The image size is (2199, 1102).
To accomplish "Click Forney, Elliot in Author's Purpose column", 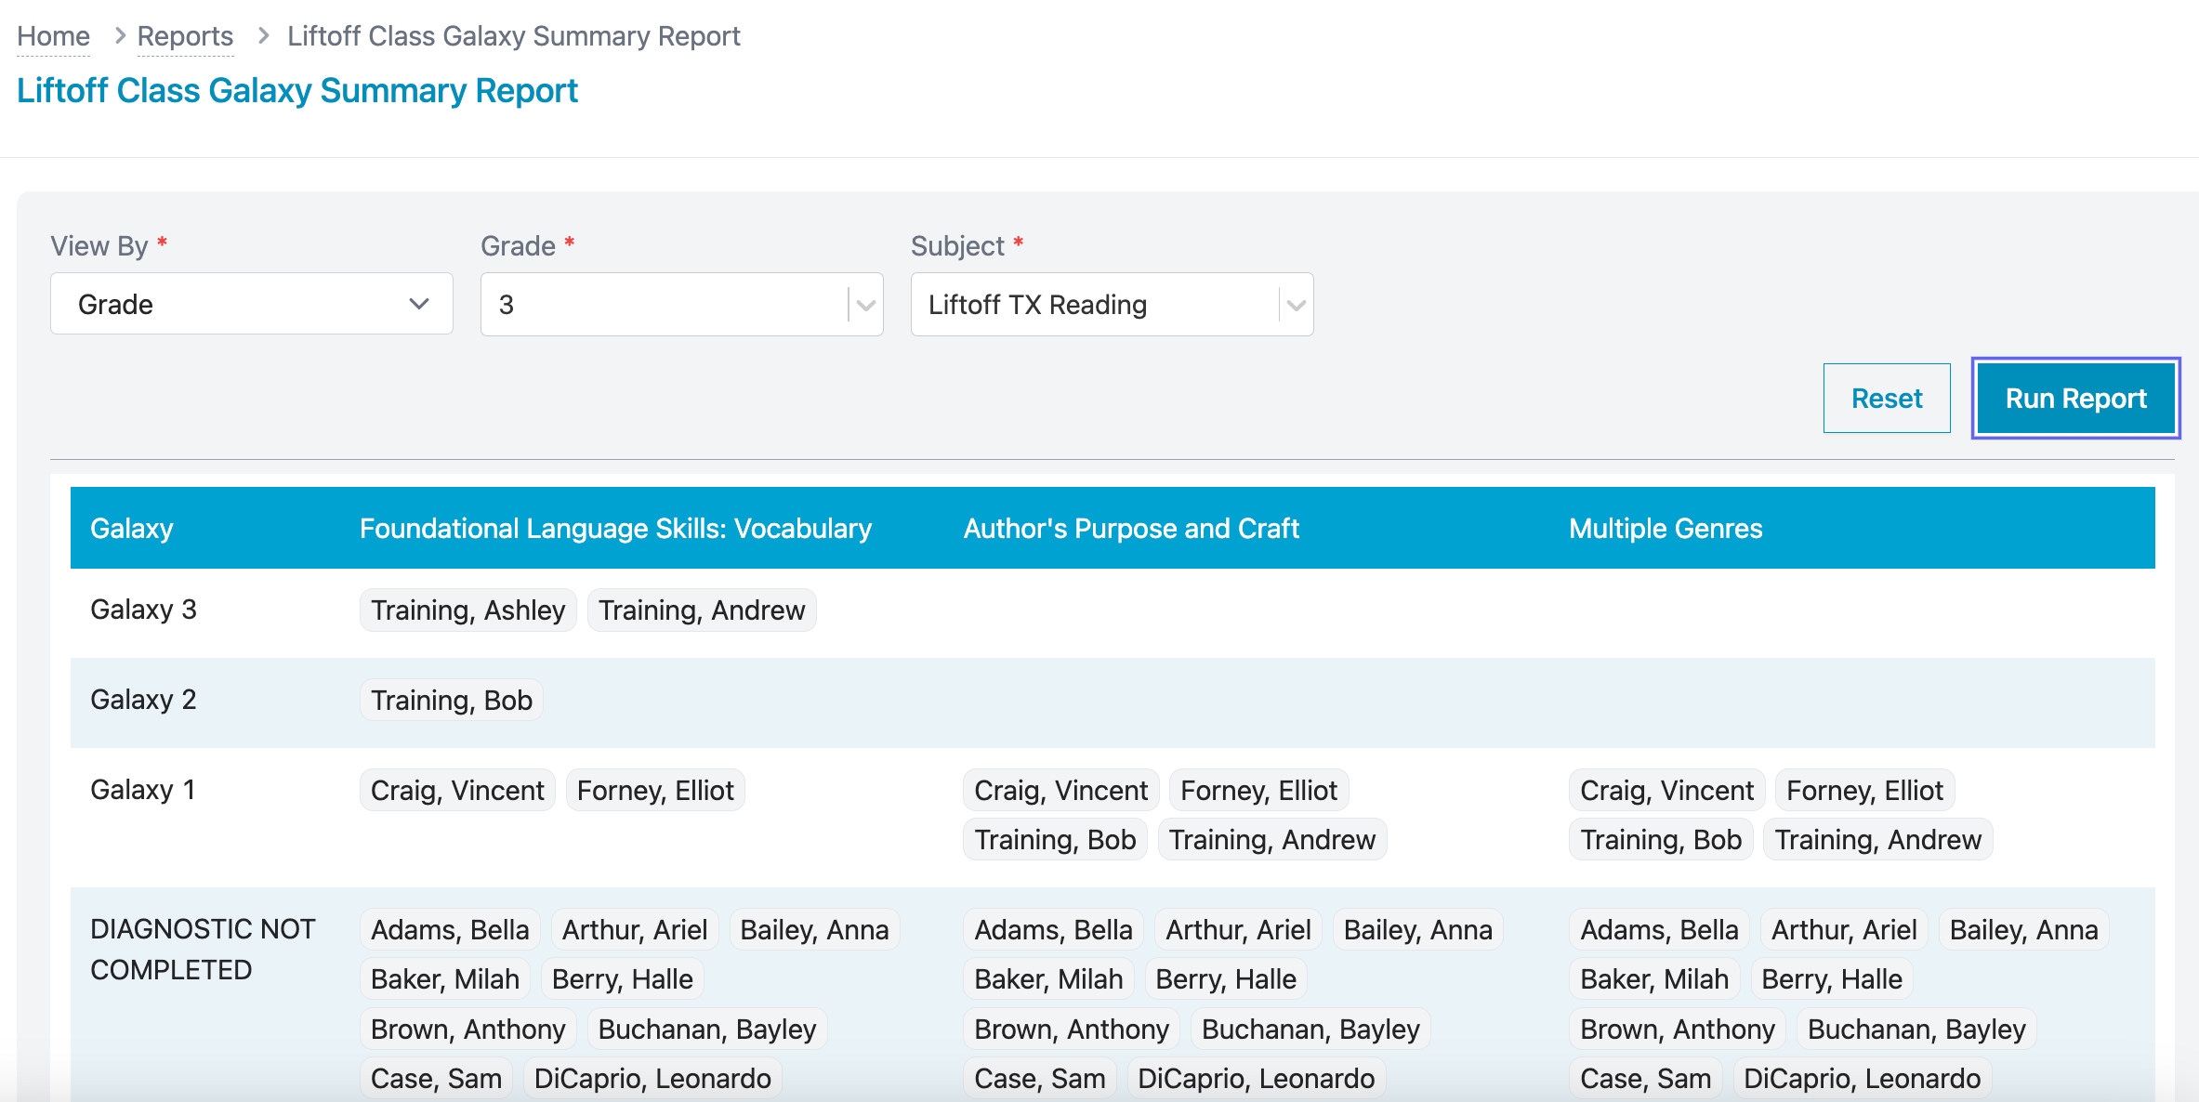I will [x=1258, y=790].
